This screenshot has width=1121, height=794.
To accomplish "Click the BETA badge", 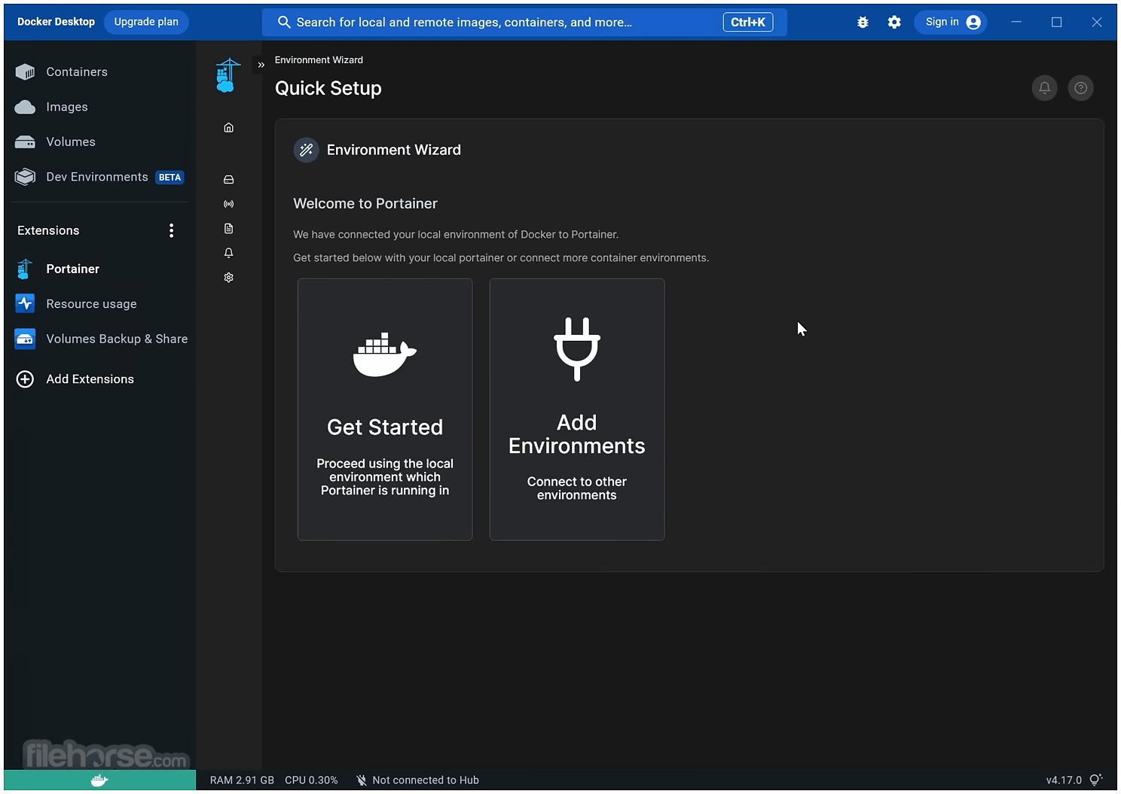I will point(170,178).
